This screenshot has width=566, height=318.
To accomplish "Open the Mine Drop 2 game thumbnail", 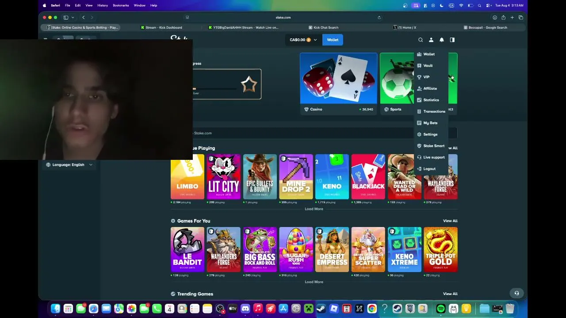I will pyautogui.click(x=296, y=177).
